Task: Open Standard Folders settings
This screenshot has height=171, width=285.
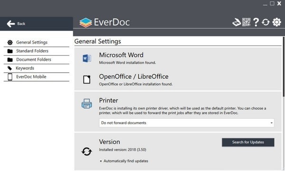Action: [37, 51]
